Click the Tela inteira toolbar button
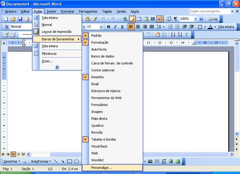Image resolution: width=240 pixels, height=174 pixels. point(226,27)
